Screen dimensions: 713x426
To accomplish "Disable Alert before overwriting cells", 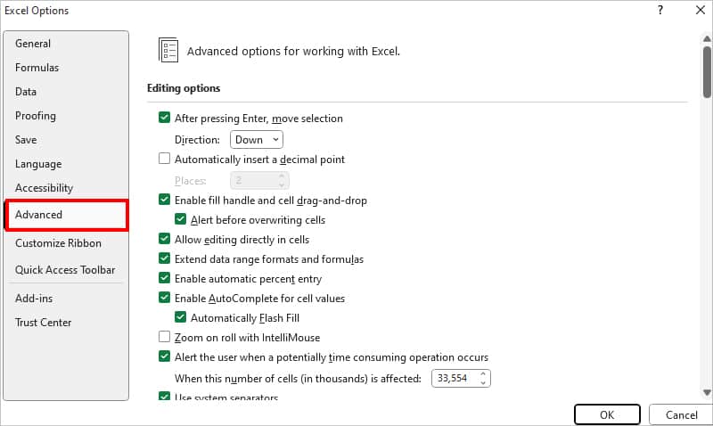I will [x=182, y=219].
